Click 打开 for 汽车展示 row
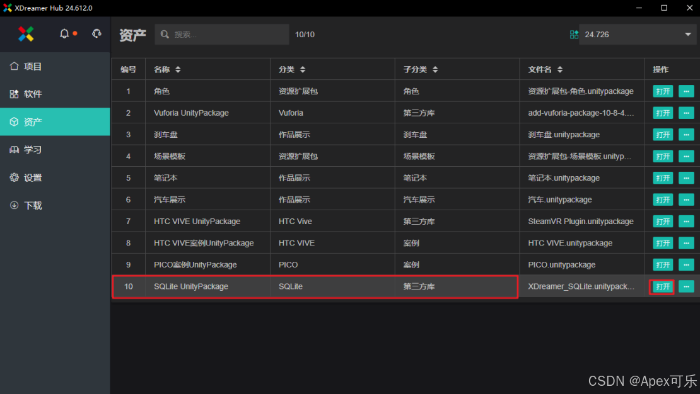 663,200
